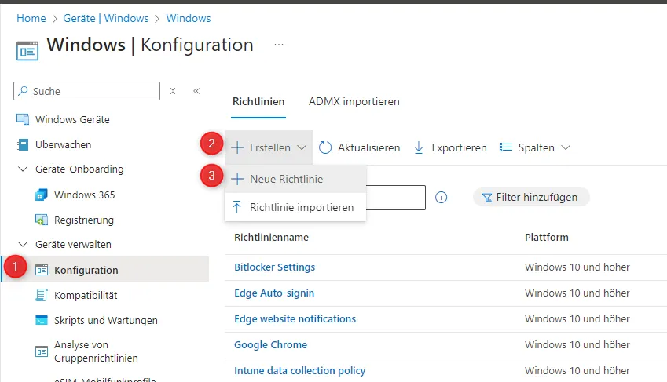
Task: Select the Windows 365 icon entry
Action: point(42,195)
